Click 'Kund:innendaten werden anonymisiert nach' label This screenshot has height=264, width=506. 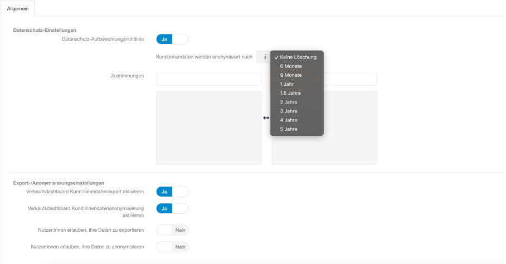[x=205, y=57]
